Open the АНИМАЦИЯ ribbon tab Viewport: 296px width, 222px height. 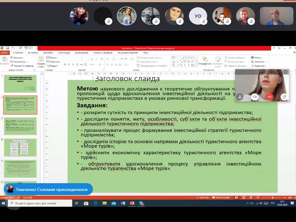point(81,53)
